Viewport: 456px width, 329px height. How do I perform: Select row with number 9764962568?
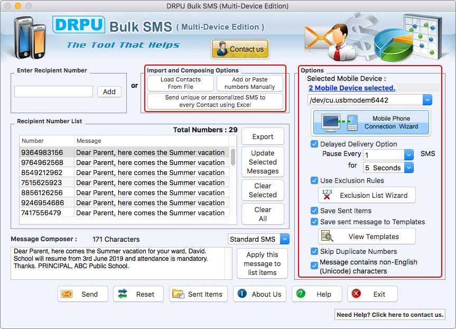coord(124,162)
